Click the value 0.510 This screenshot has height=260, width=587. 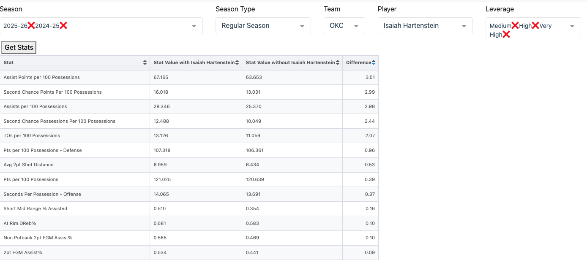(x=159, y=209)
